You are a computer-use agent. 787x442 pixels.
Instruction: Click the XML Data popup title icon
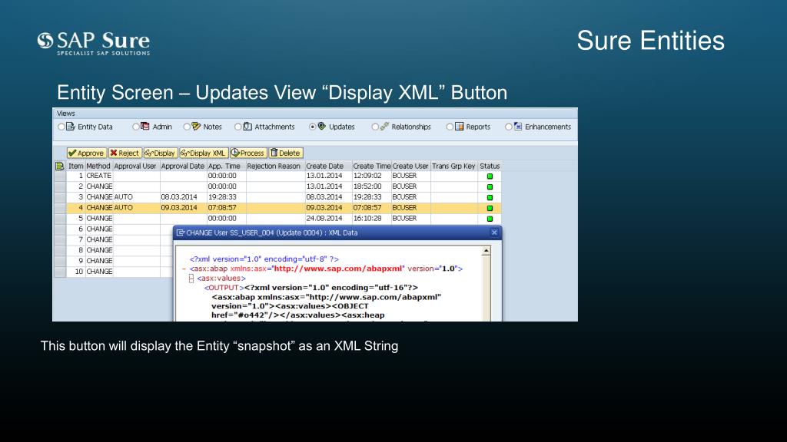click(180, 233)
